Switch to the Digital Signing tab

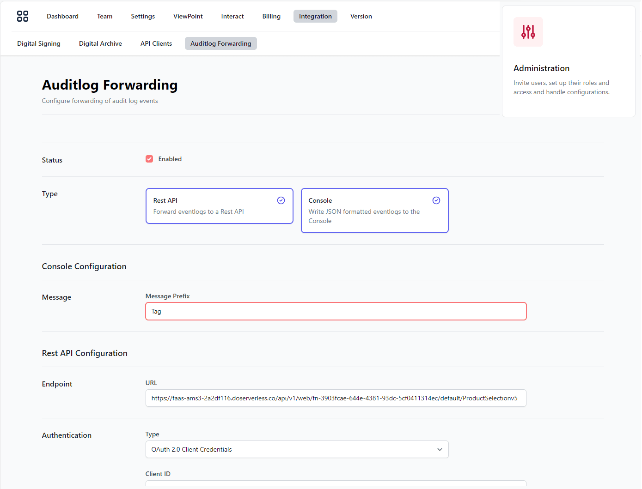[x=38, y=43]
